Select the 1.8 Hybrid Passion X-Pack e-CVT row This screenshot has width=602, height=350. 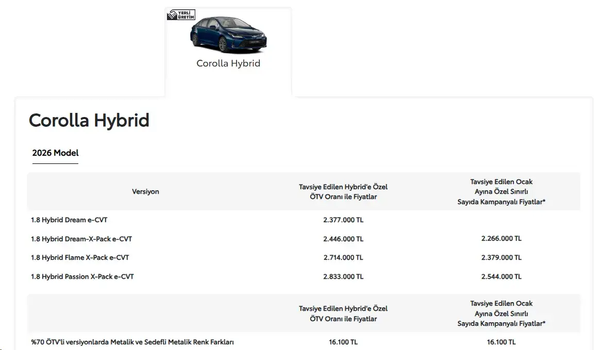(x=303, y=276)
